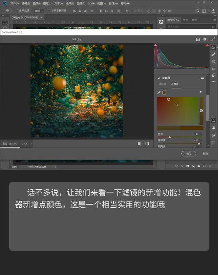Open Photoshop document zoom 100% field
This screenshot has height=275, width=218.
(x=14, y=167)
